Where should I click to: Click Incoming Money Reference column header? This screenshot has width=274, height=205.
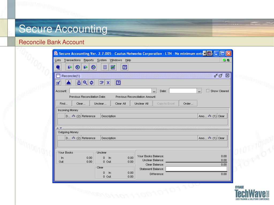coord(91,116)
